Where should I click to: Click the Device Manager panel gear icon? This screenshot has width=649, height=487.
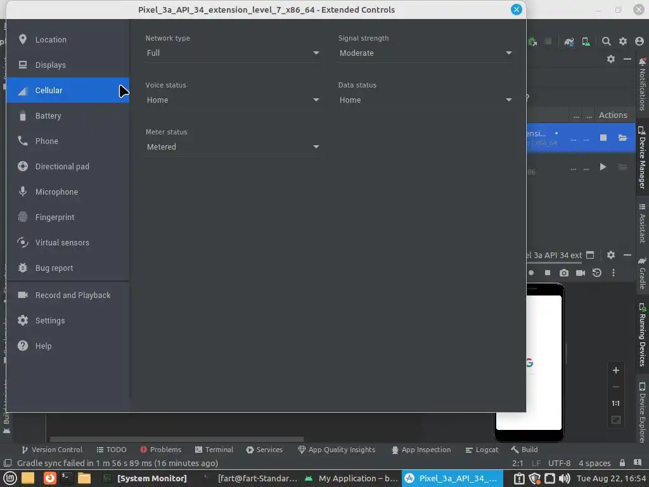tap(611, 59)
